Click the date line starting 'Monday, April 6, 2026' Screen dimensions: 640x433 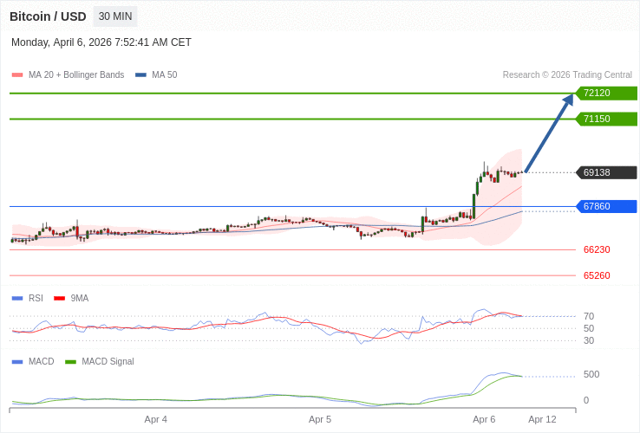101,42
